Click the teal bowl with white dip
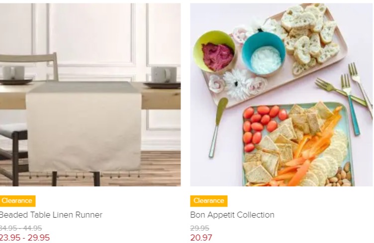This screenshot has height=243, width=374. 264,54
